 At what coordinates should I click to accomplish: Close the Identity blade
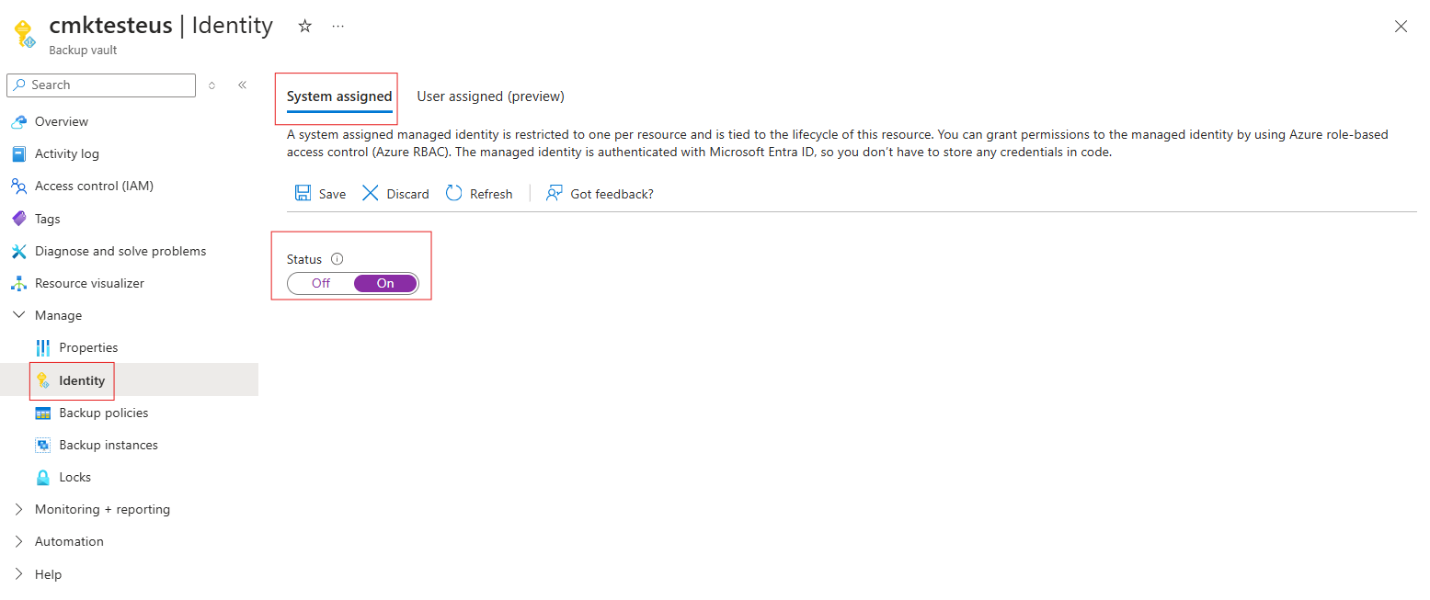[1401, 27]
